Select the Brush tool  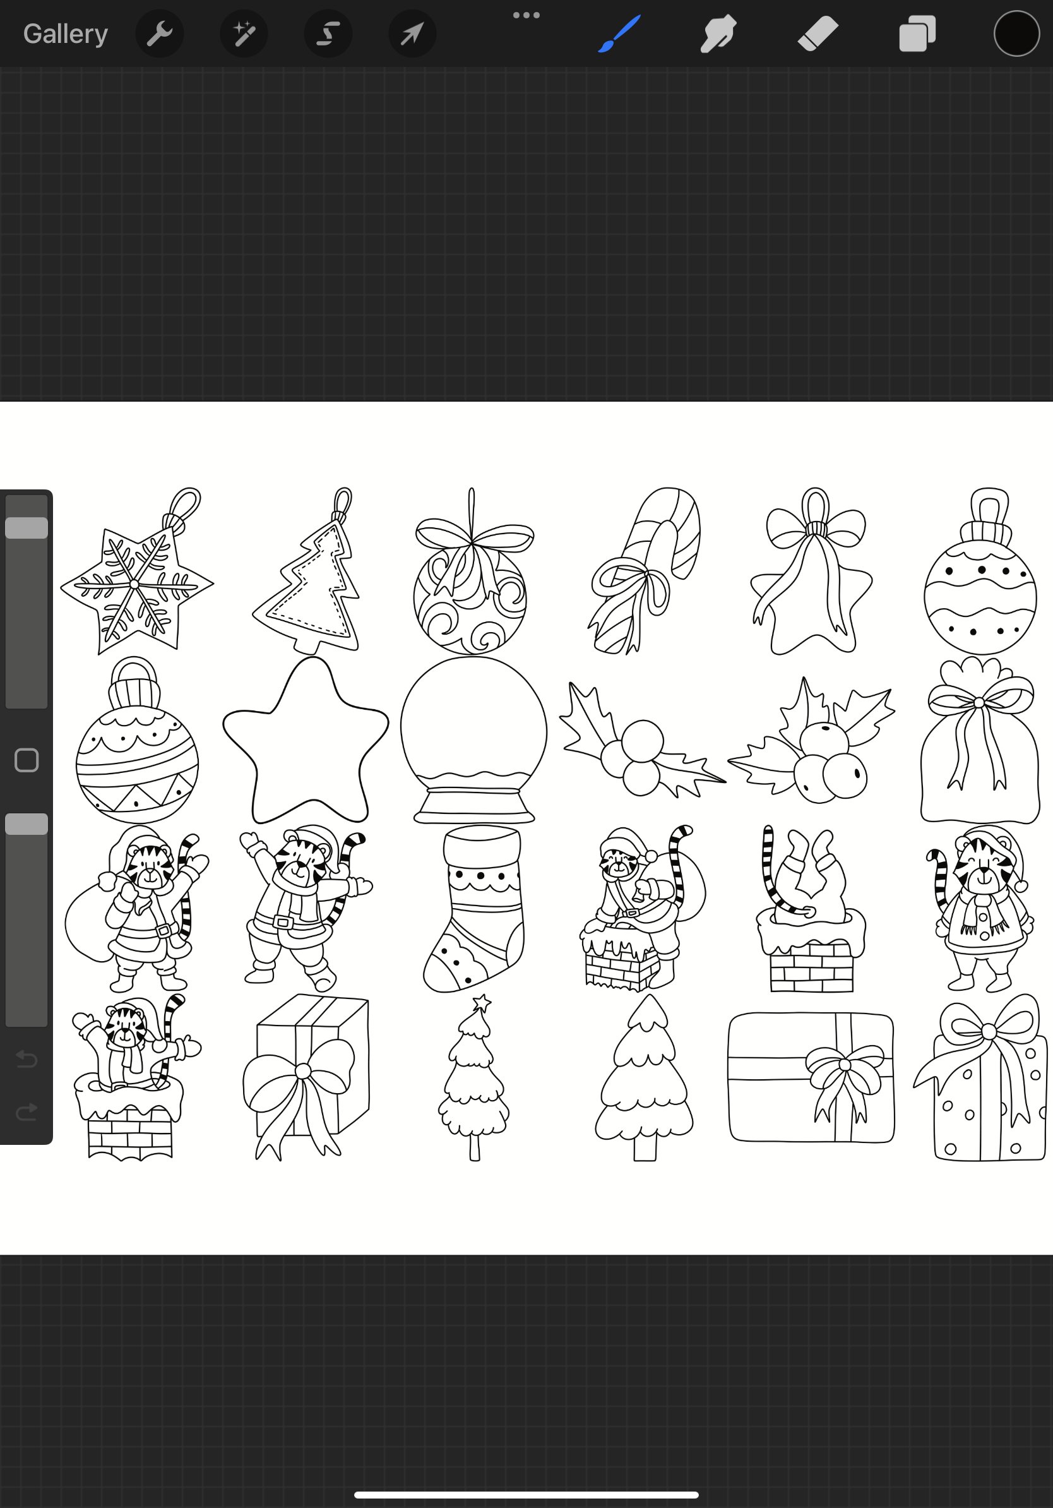[619, 33]
